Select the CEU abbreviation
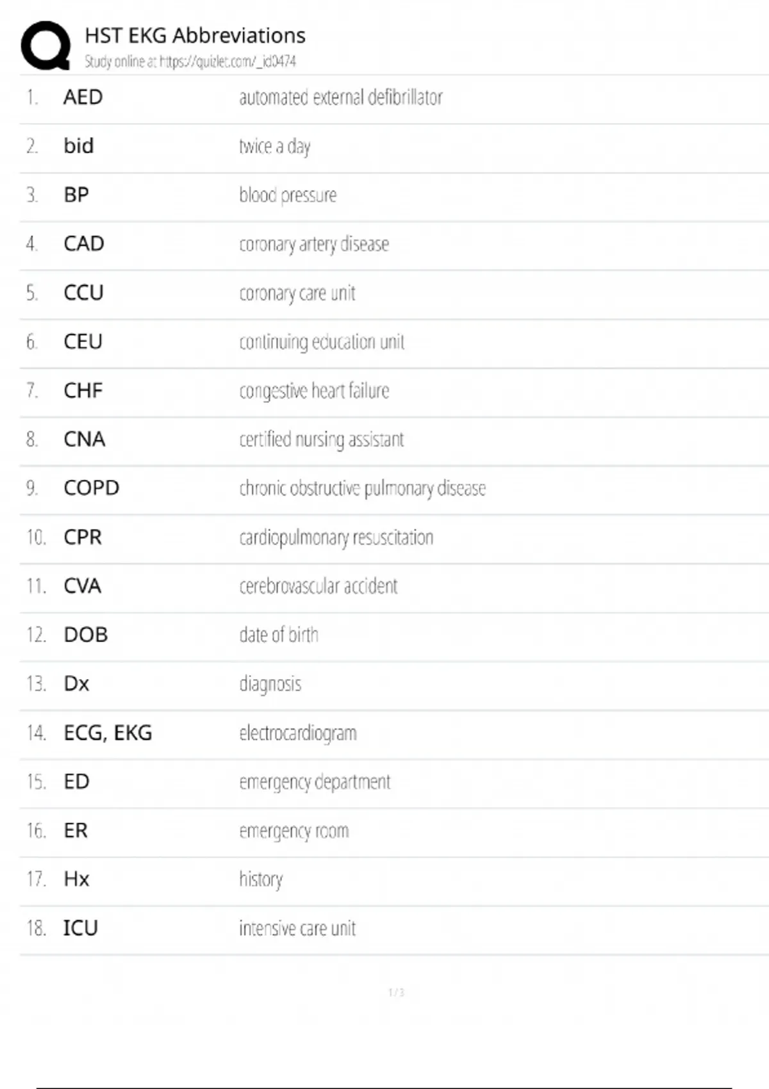Viewport: 769px width, 1089px height. click(x=83, y=341)
